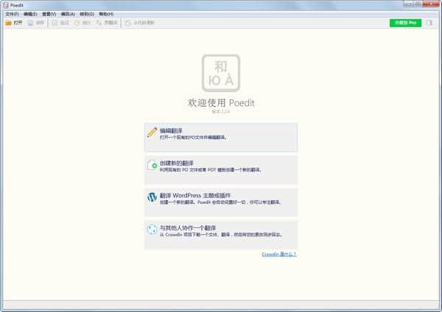Click the 从代码更新 (Update from code) toolbar button
The image size is (442, 312).
tap(140, 23)
